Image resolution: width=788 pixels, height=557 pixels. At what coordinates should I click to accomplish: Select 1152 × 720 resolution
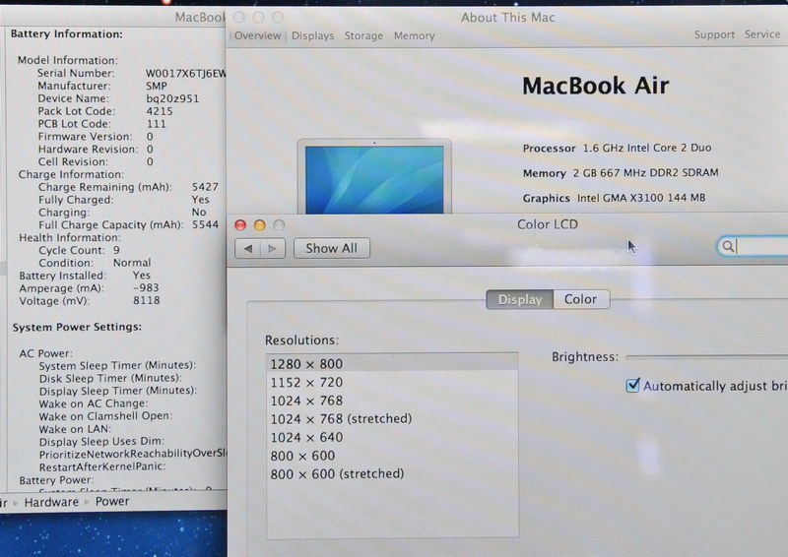click(392, 382)
